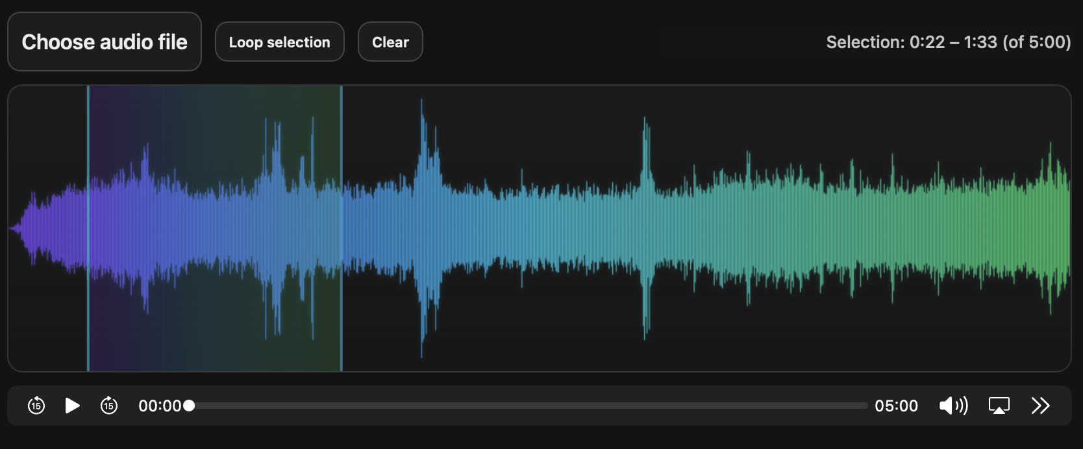
Task: Select the right selection boundary handle
Action: point(342,228)
